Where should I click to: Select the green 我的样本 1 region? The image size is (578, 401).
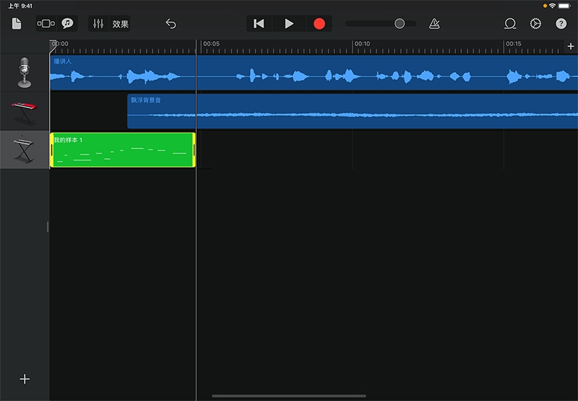pos(122,150)
